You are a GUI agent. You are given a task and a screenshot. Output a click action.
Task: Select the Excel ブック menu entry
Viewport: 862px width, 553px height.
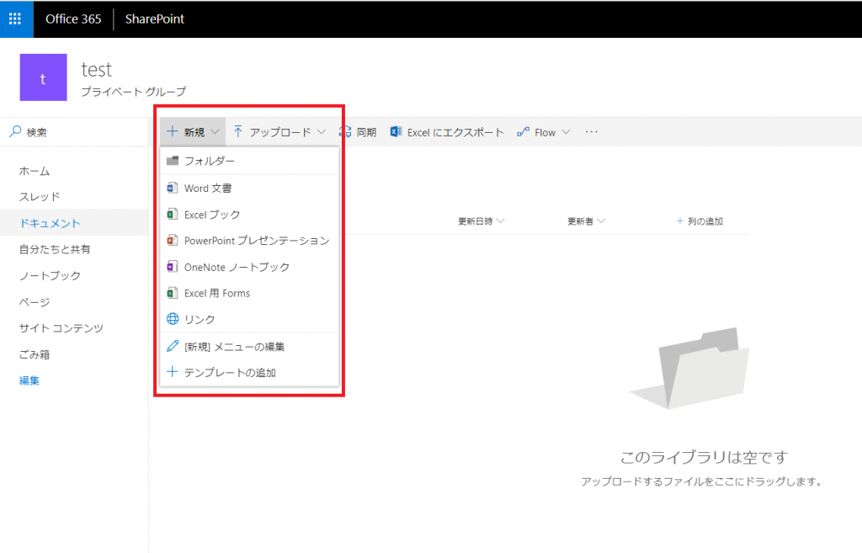click(x=249, y=215)
